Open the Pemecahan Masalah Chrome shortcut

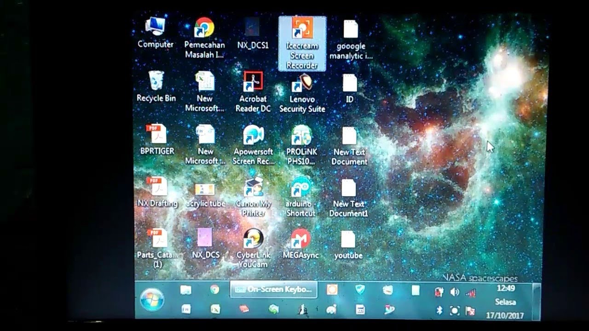[x=204, y=38]
